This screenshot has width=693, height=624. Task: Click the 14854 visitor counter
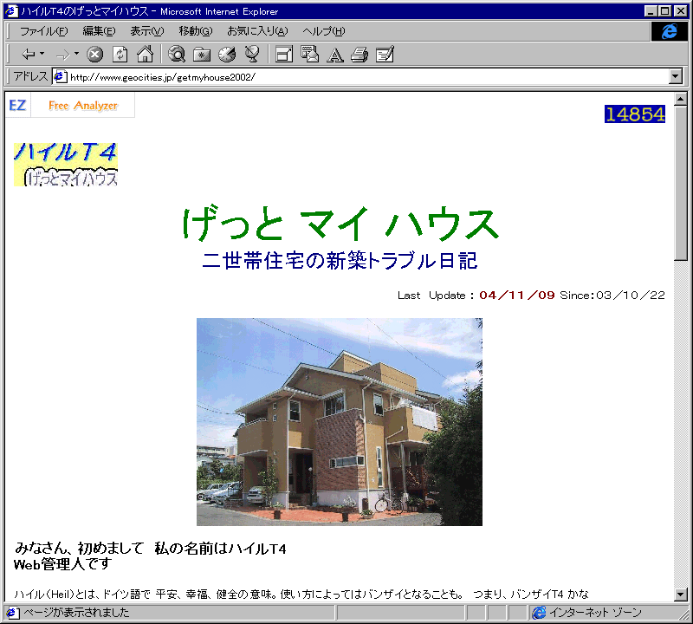pyautogui.click(x=635, y=114)
